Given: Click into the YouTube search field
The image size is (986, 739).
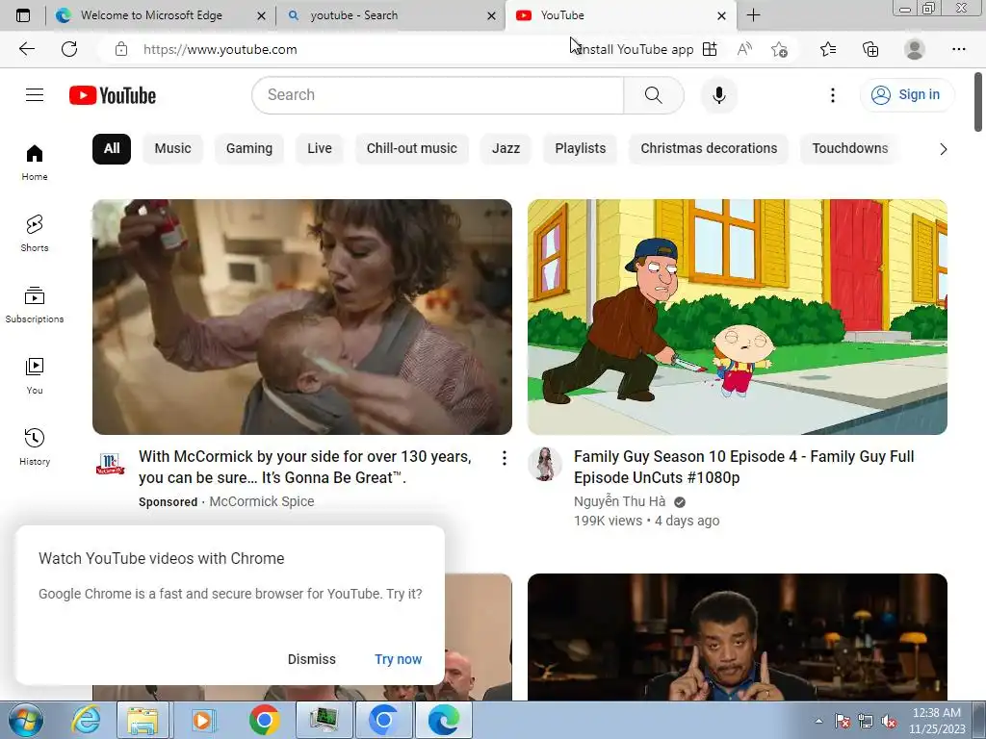Looking at the screenshot, I should (x=439, y=95).
